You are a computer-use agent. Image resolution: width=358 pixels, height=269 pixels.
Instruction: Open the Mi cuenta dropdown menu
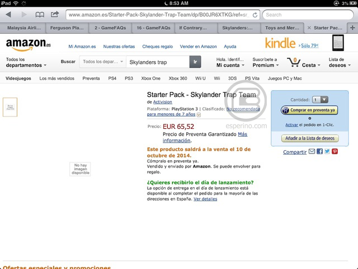click(229, 62)
